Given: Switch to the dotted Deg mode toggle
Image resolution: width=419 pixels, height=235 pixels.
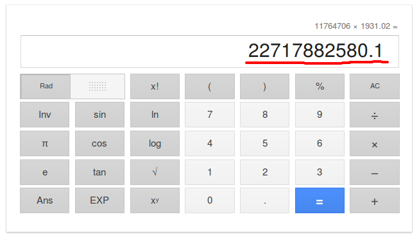Looking at the screenshot, I should click(98, 86).
